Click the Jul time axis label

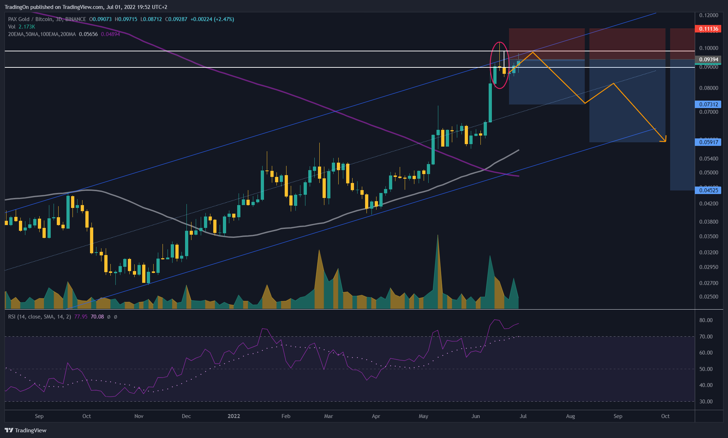coord(523,416)
